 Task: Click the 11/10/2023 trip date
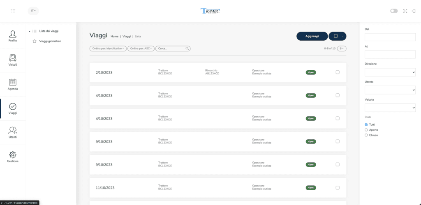(105, 188)
